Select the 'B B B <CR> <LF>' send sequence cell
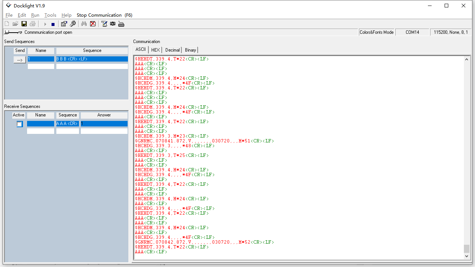This screenshot has height=267, width=475. pos(92,59)
